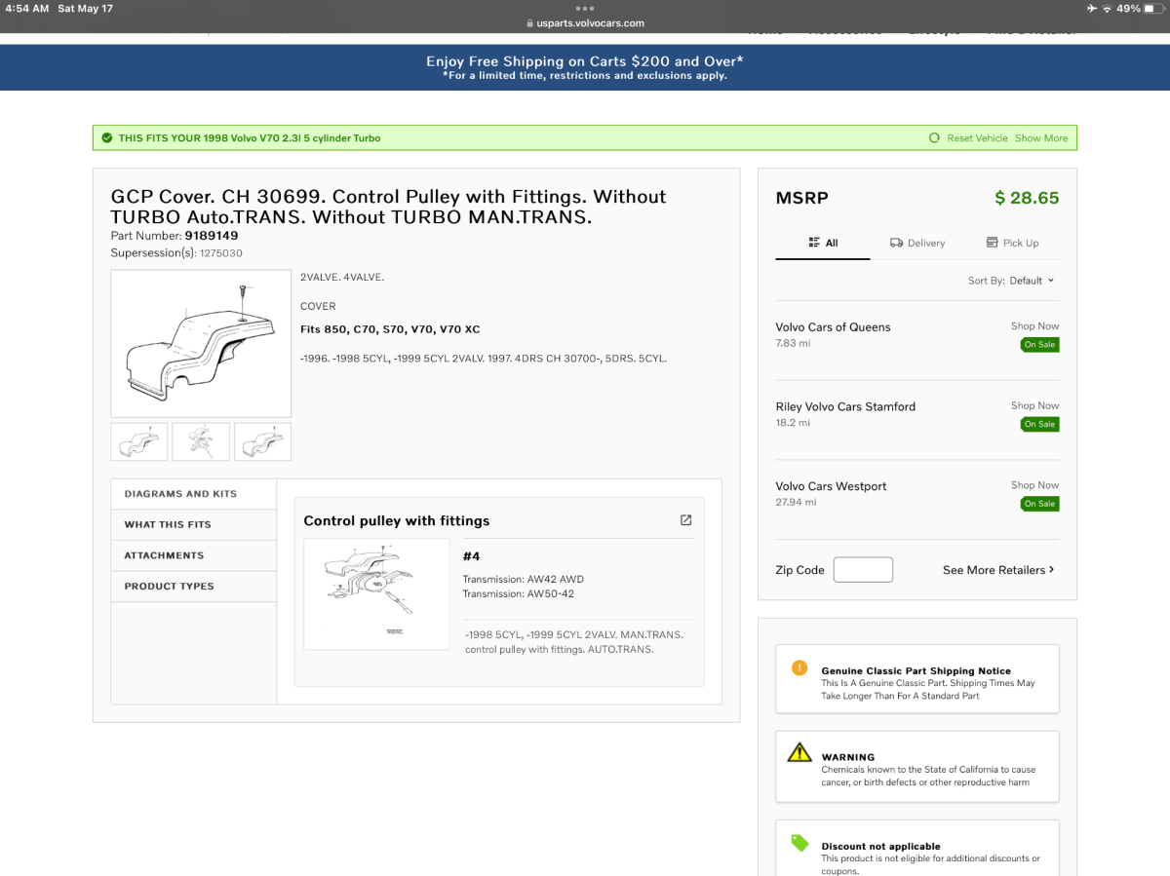
Task: Open the Attachments section
Action: pyautogui.click(x=164, y=555)
